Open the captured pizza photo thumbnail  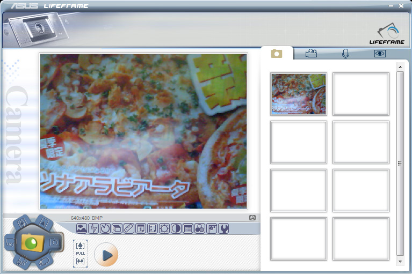(x=299, y=94)
